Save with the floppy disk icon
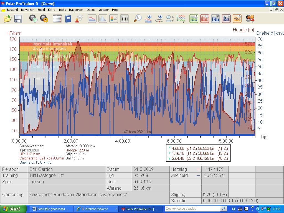The image size is (284, 213). click(18, 19)
